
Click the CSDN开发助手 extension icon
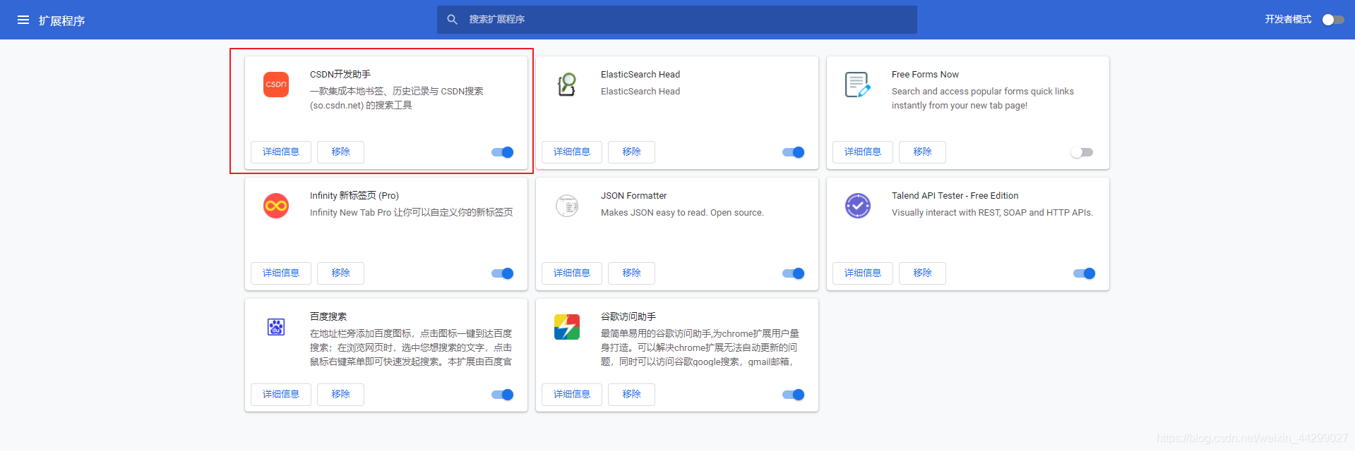(x=276, y=85)
